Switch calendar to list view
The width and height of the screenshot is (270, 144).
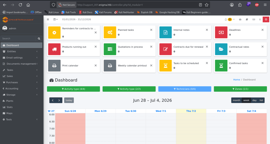[x=261, y=100]
